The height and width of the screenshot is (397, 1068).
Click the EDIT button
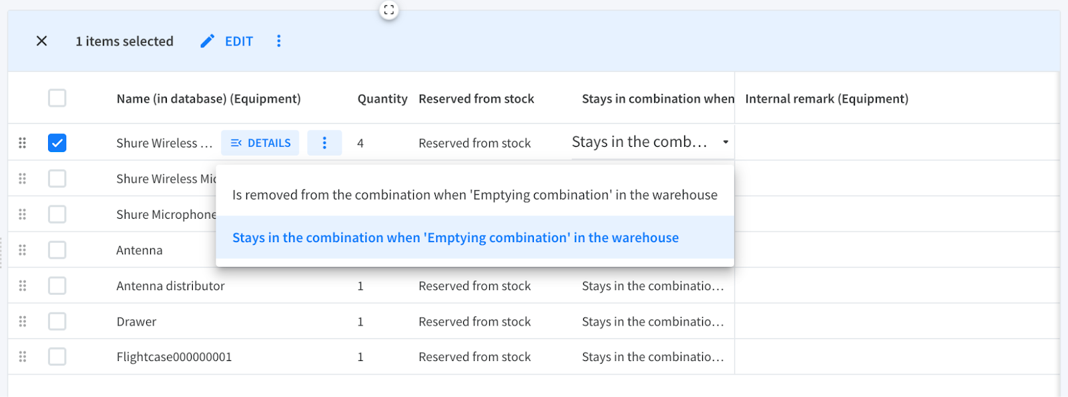click(228, 41)
